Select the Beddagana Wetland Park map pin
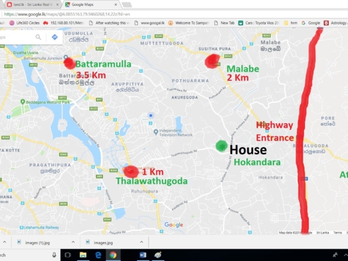Screen dimensions: 348x261 pos(23,102)
